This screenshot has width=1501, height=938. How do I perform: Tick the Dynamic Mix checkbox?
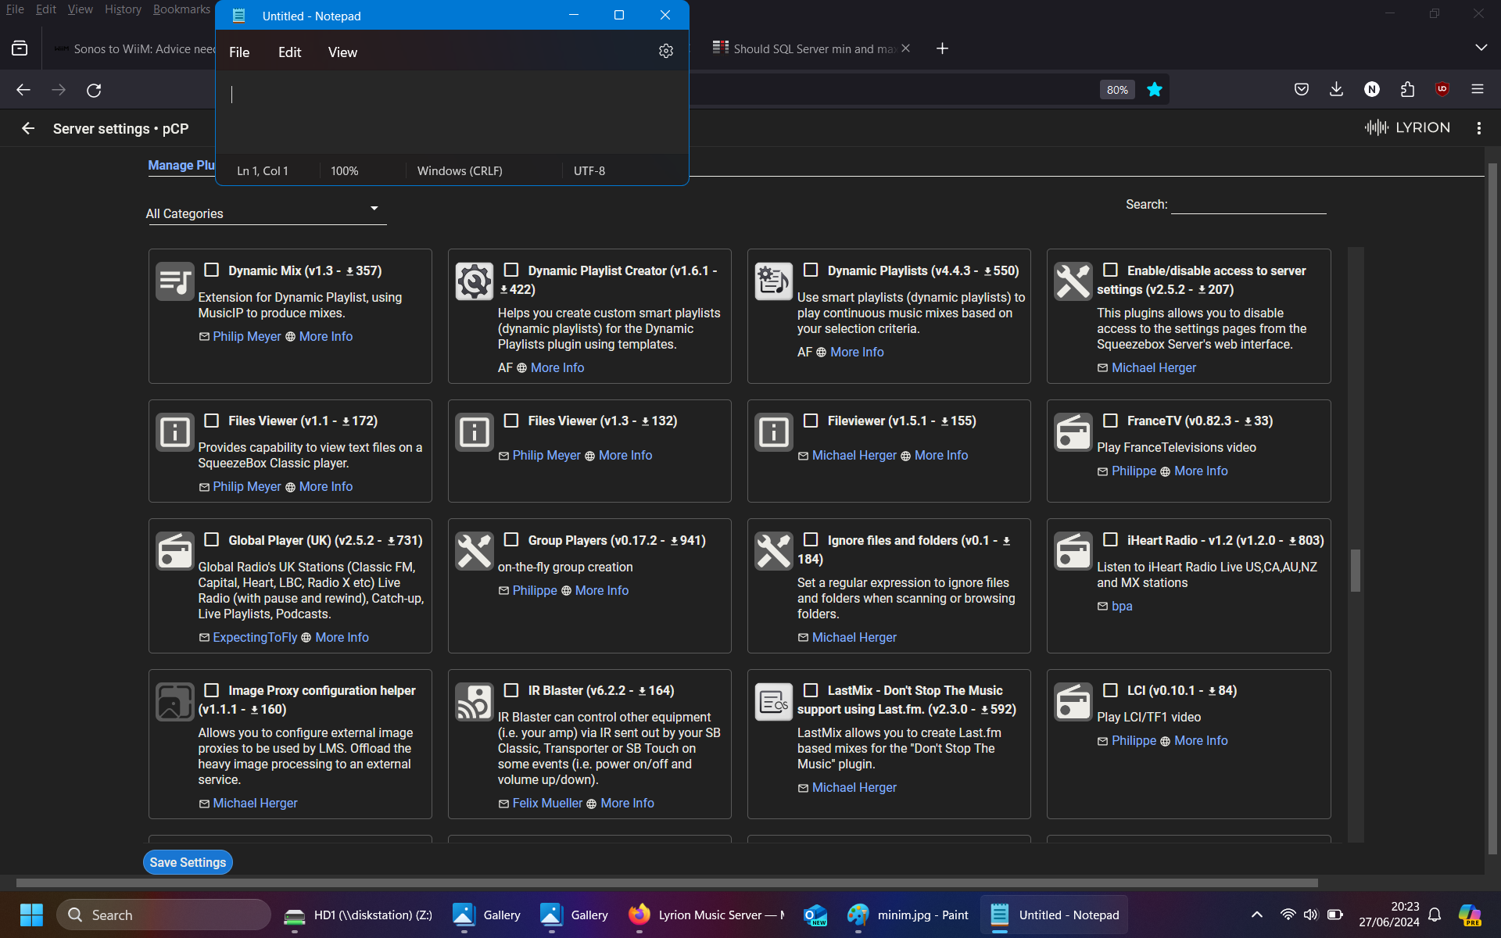click(x=211, y=270)
